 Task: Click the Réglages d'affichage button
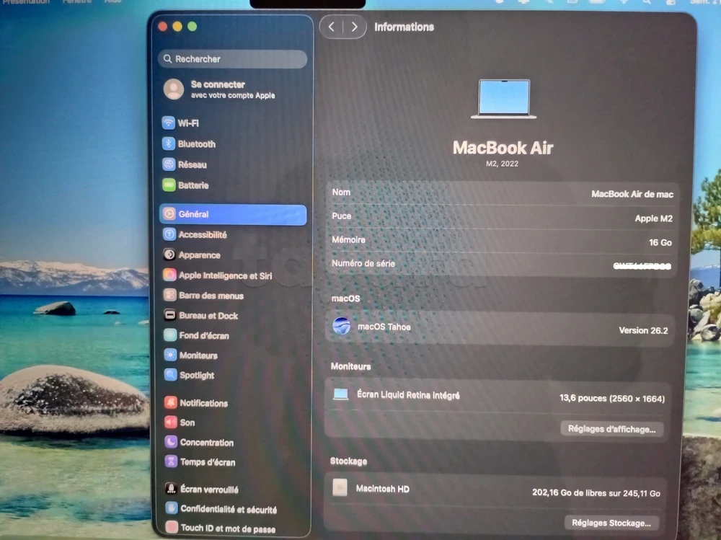[611, 429]
